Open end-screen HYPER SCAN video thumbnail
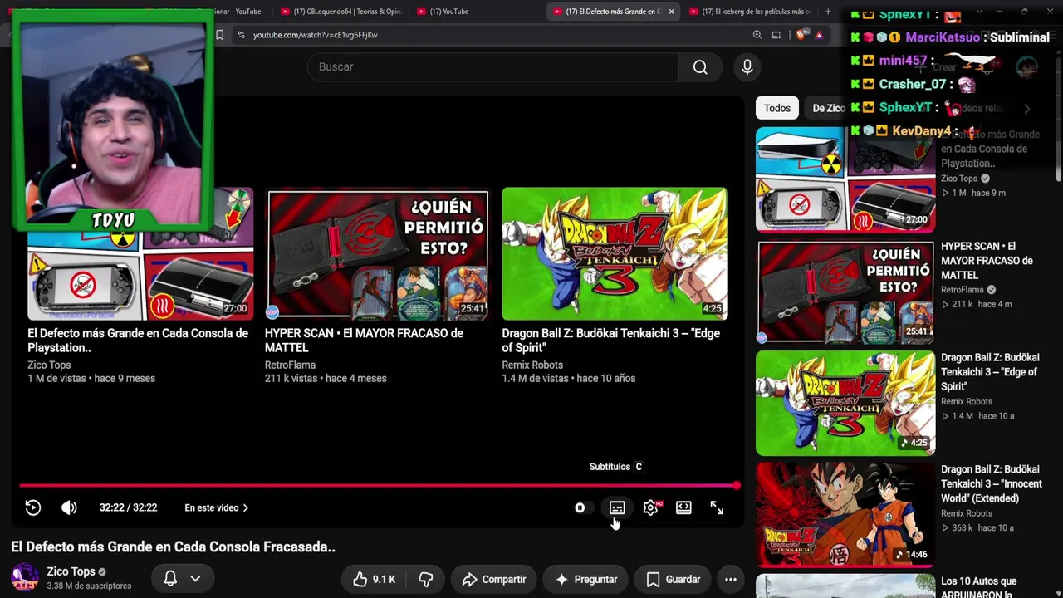 (x=378, y=253)
